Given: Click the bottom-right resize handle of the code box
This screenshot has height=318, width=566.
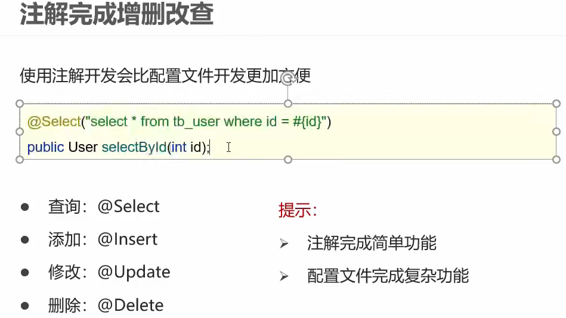Looking at the screenshot, I should (x=556, y=160).
